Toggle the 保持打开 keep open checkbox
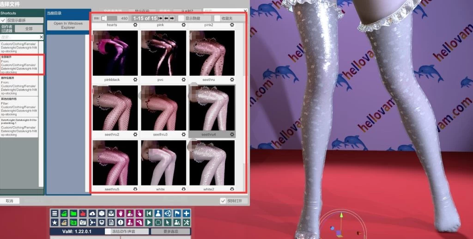Viewport: 473px width, 239px height. tap(223, 201)
